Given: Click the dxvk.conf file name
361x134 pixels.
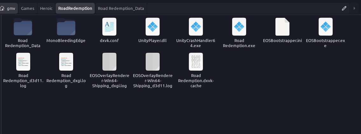Looking at the screenshot, I should pyautogui.click(x=109, y=40).
